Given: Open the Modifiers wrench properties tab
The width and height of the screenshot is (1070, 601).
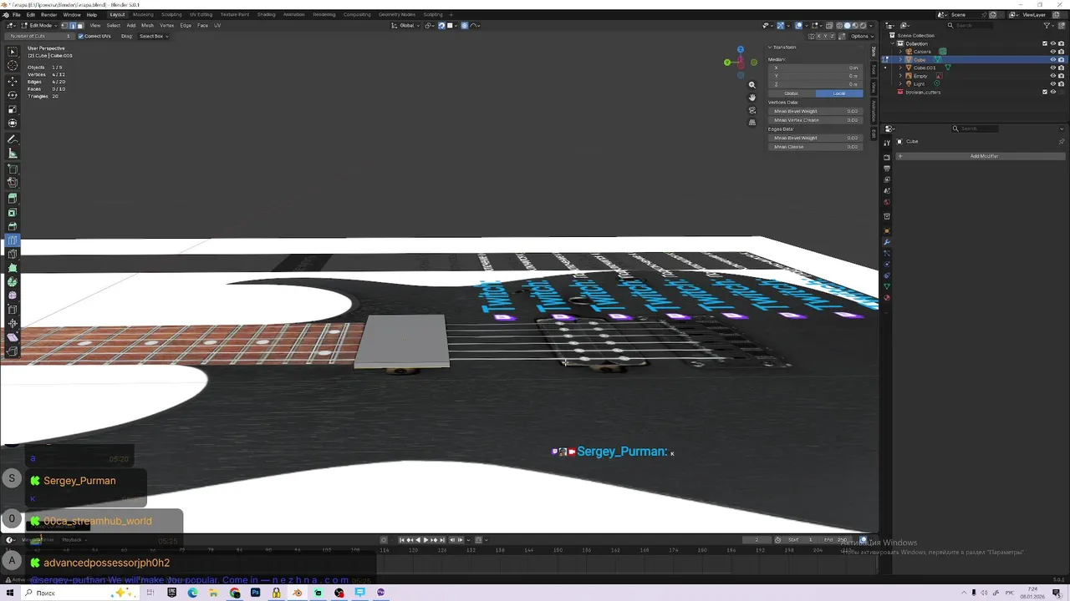Looking at the screenshot, I should click(x=887, y=242).
